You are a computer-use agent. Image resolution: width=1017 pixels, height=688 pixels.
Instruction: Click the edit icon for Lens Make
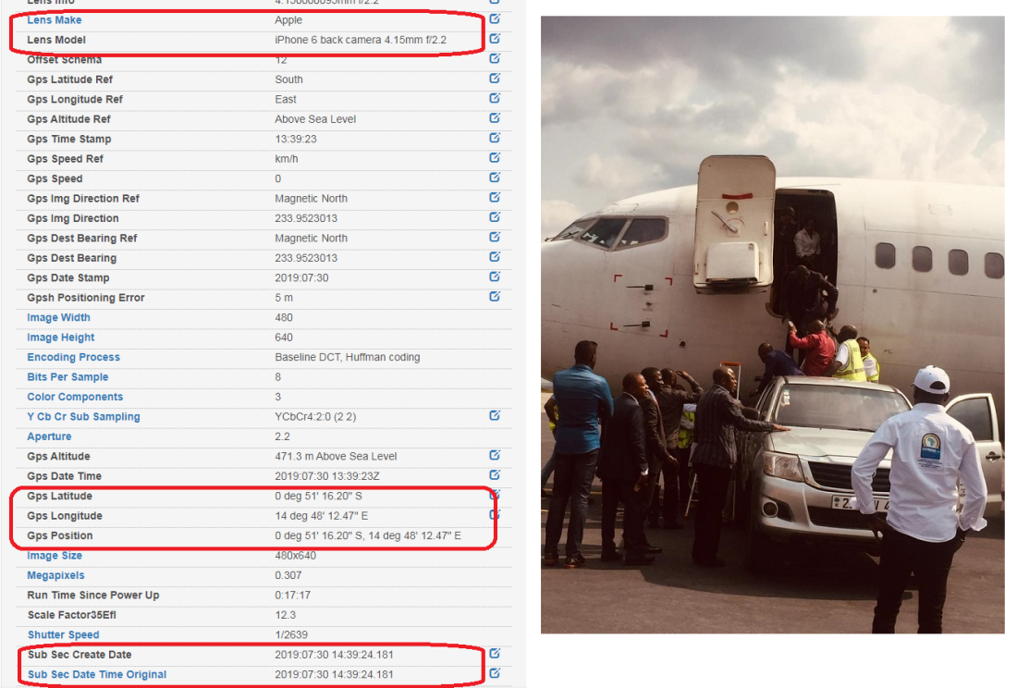coord(495,18)
